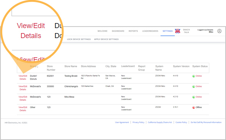The width and height of the screenshot is (226, 140).
Task: Open the Cookie Policy footer link
Action: pyautogui.click(x=181, y=122)
